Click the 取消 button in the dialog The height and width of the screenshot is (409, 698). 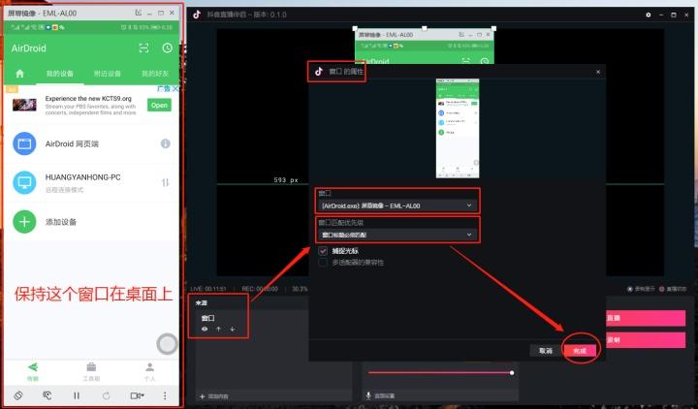pyautogui.click(x=546, y=351)
